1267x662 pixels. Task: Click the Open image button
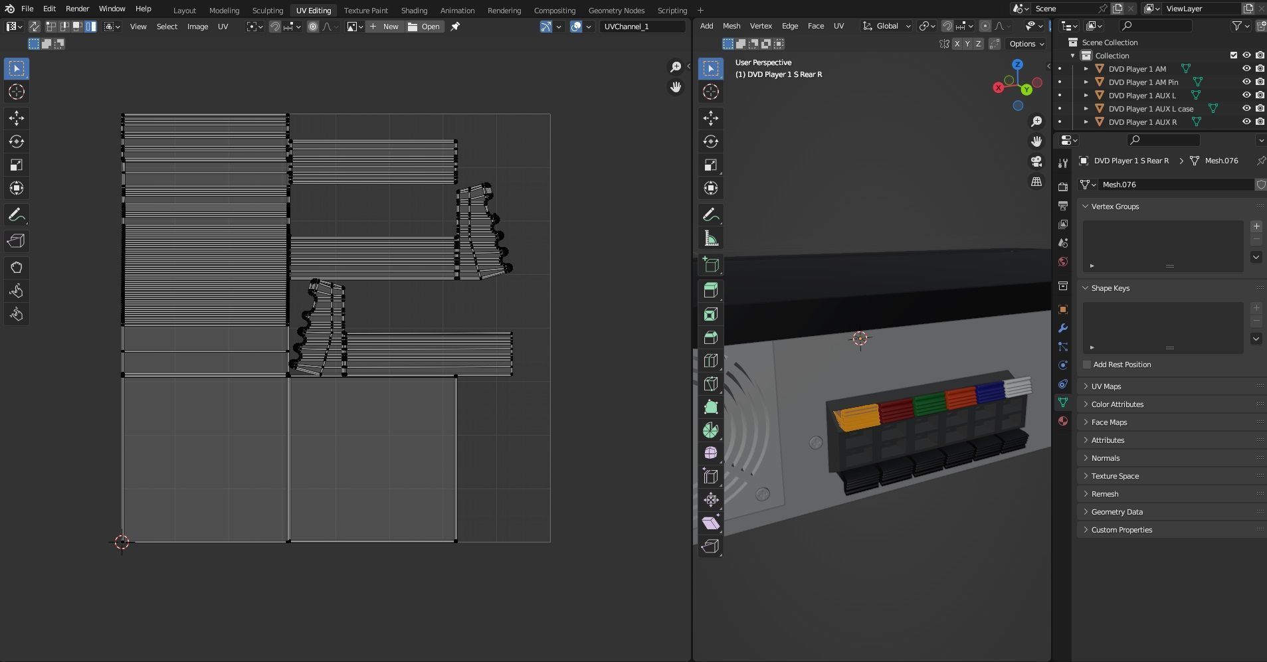(425, 27)
